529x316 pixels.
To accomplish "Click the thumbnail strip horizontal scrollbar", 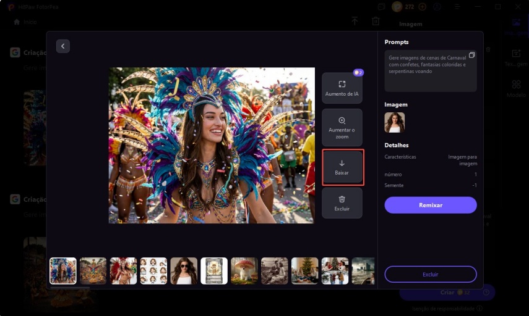I will 70,288.
